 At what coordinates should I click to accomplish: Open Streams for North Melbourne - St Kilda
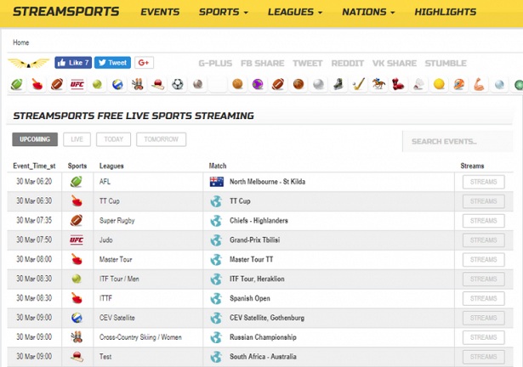484,182
